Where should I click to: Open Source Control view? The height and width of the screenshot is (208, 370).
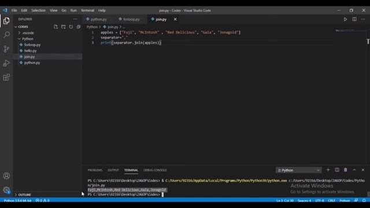pyautogui.click(x=6, y=49)
